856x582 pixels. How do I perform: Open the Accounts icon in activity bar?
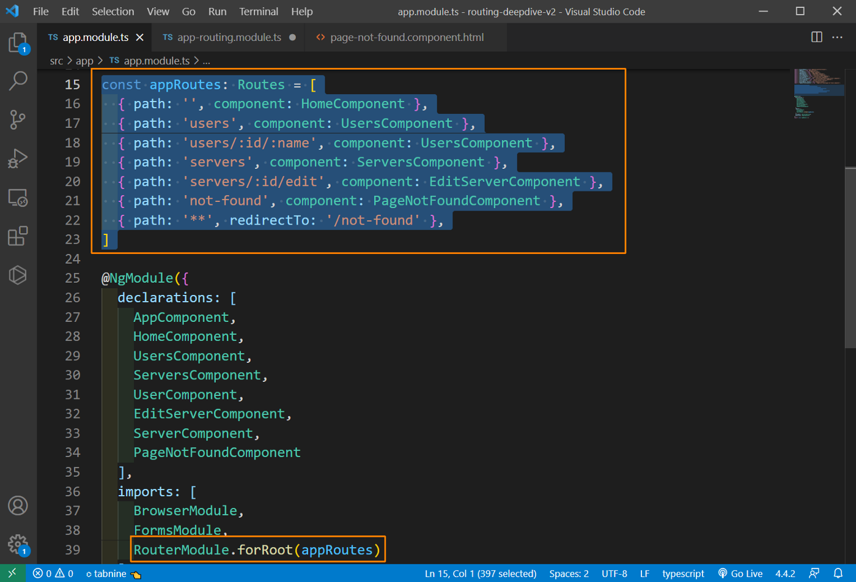tap(18, 506)
